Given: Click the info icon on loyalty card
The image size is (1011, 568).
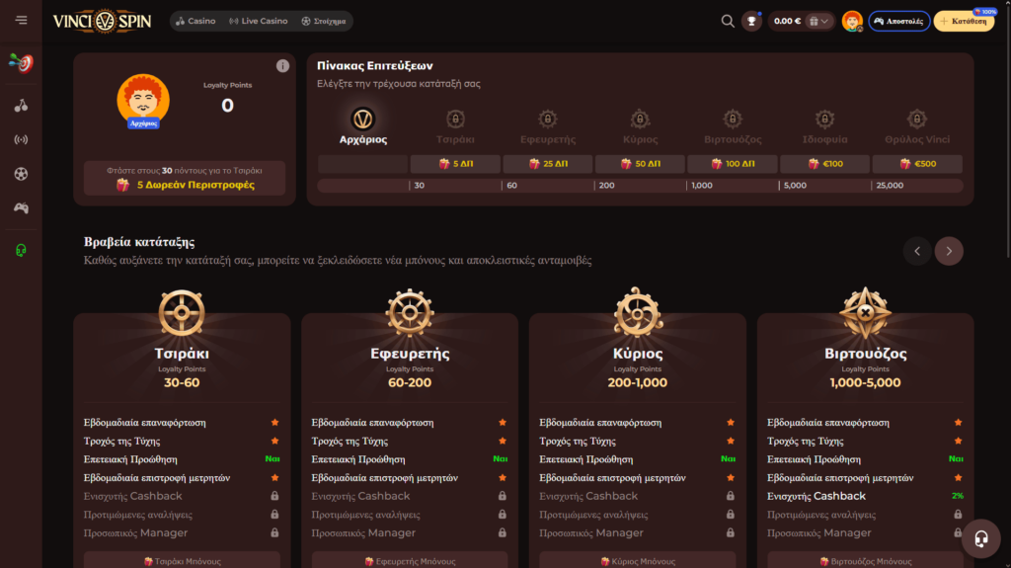Looking at the screenshot, I should pos(283,66).
